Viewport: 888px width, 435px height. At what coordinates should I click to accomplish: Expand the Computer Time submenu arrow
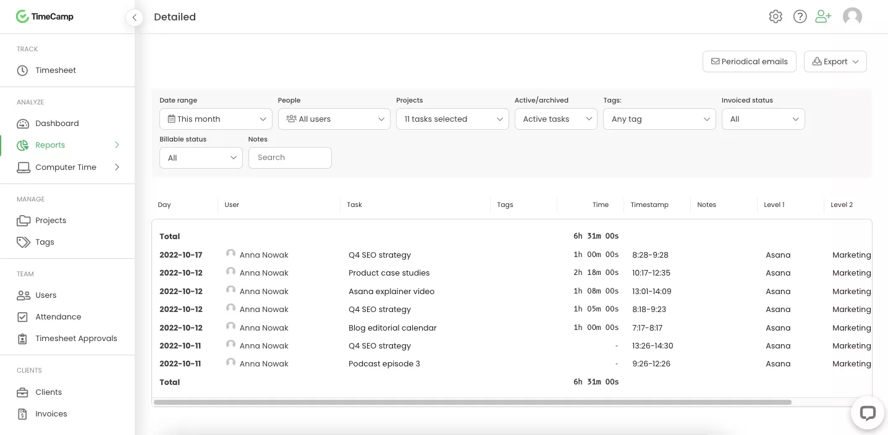tap(117, 167)
